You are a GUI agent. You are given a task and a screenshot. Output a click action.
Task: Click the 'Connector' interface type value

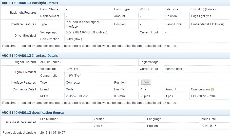point(73,83)
